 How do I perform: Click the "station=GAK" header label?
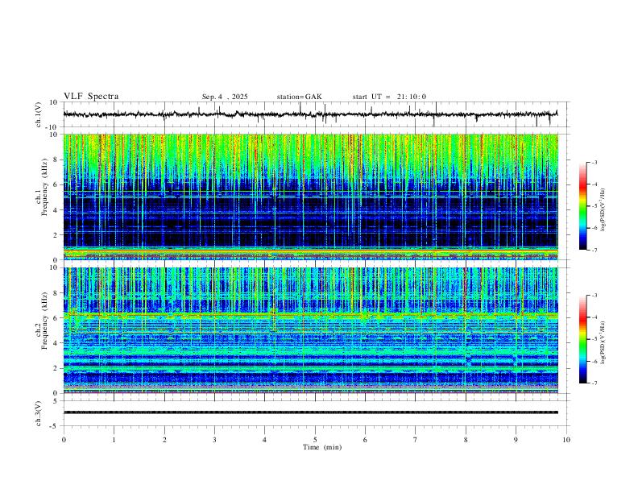click(x=299, y=97)
